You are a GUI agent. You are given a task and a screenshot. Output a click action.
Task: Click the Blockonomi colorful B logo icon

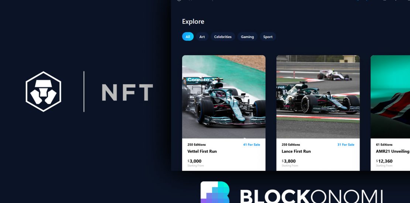(215, 192)
